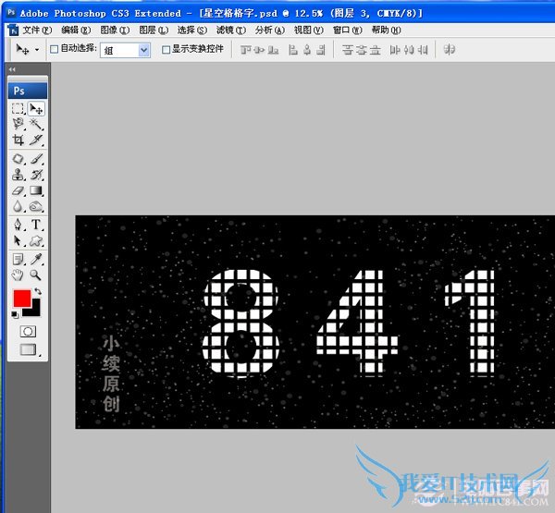Select the Healing Brush tool
This screenshot has width=555, height=513.
(x=18, y=158)
